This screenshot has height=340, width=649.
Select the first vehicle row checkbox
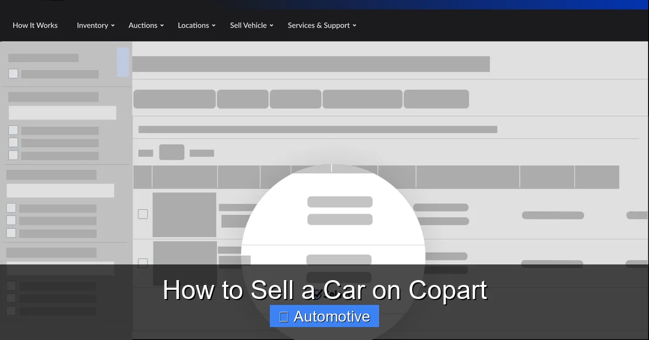point(142,214)
